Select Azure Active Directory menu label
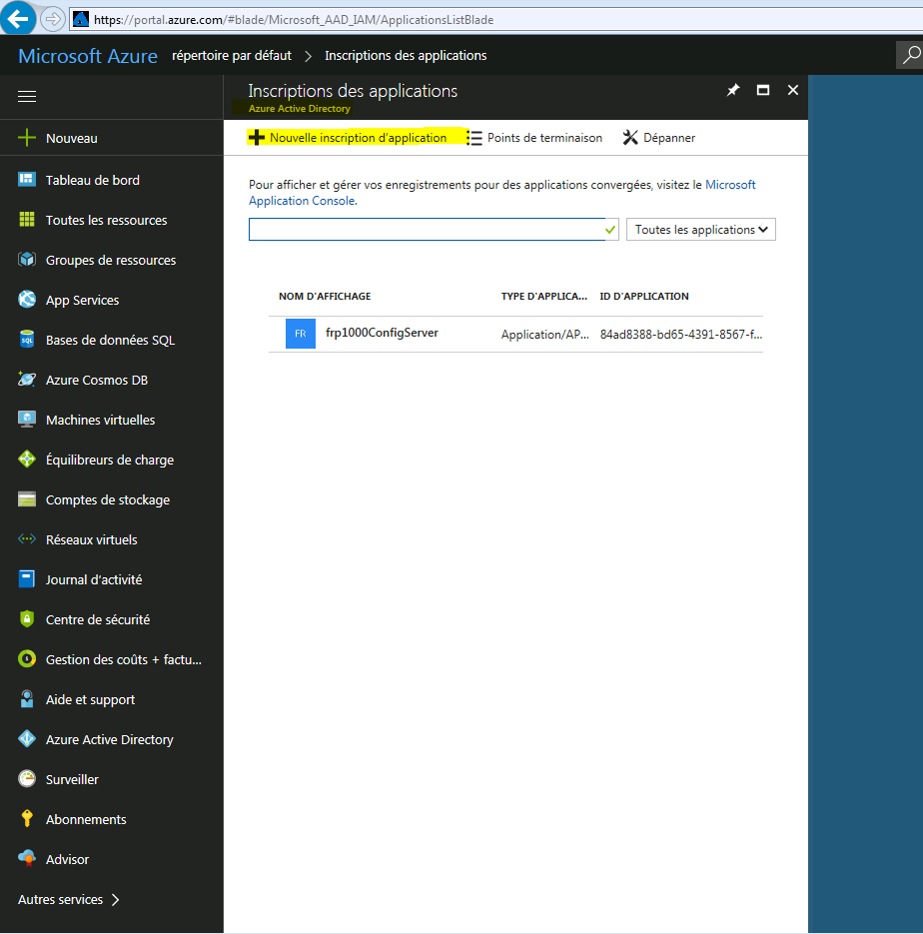The width and height of the screenshot is (923, 934). click(110, 739)
